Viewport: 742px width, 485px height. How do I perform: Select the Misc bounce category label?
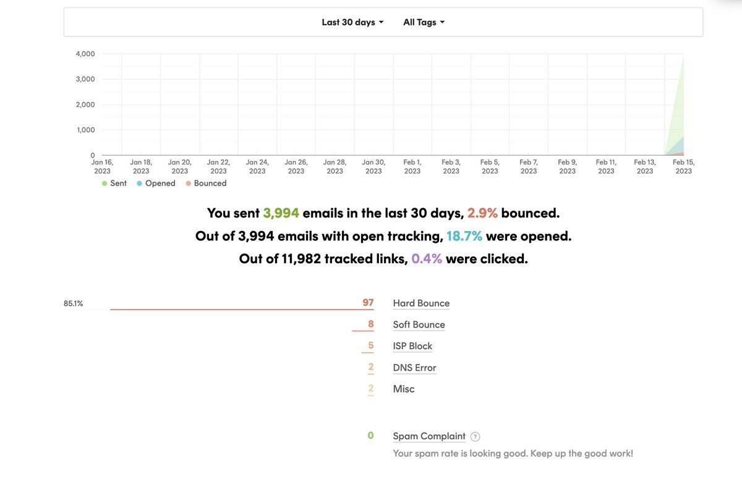tap(404, 389)
